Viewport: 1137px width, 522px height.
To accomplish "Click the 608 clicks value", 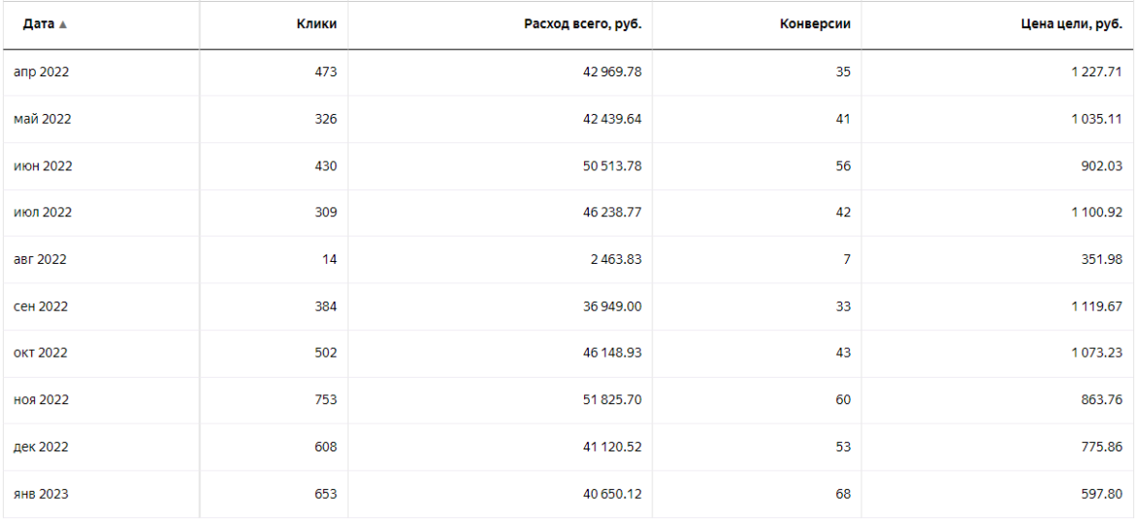I will (324, 447).
